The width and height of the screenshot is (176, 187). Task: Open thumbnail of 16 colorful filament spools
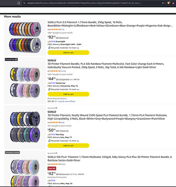point(25,37)
